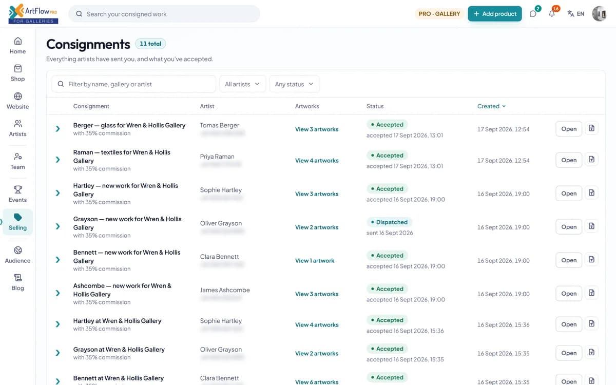This screenshot has height=385, width=616.
Task: Open Audience section in sidebar
Action: coord(17,255)
